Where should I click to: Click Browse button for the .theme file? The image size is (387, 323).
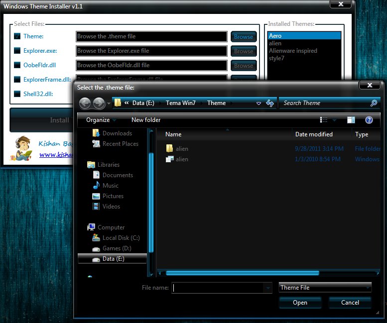(244, 37)
